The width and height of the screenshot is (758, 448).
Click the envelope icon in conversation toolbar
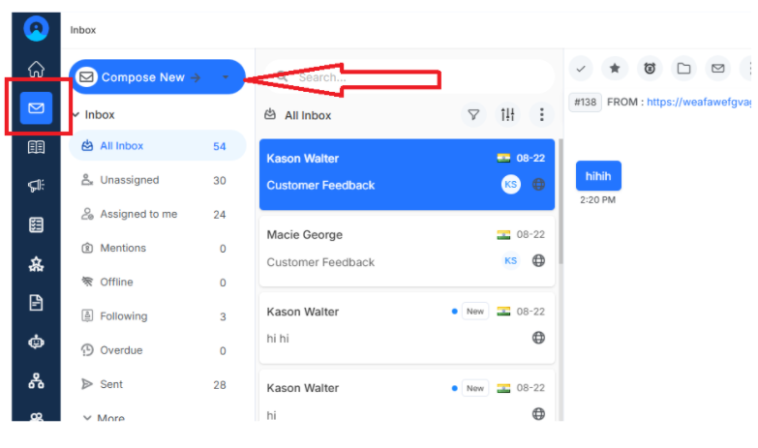(x=718, y=69)
